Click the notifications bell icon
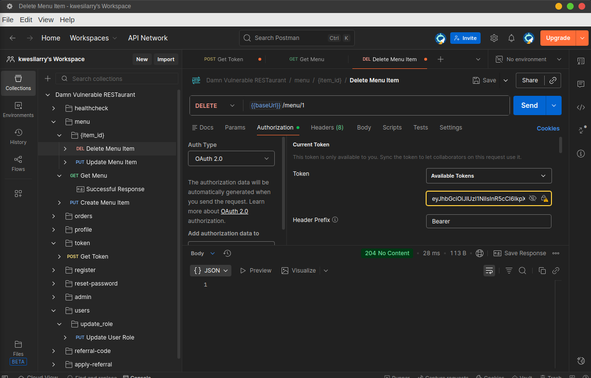Viewport: 591px width, 378px height. (x=511, y=38)
